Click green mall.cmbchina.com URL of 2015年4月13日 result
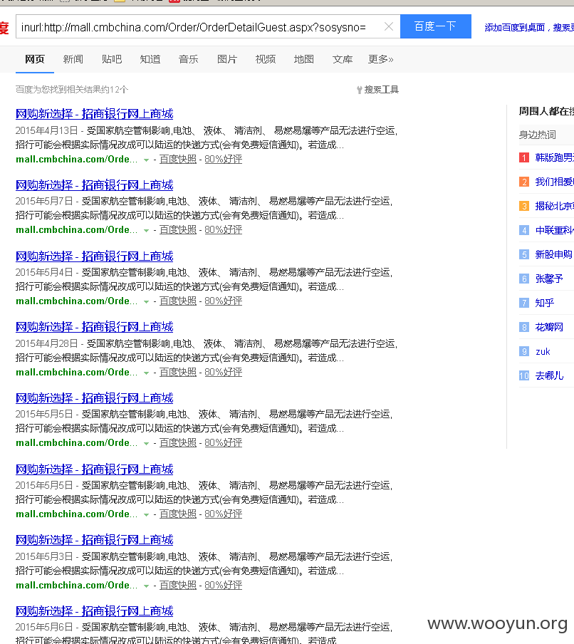Viewport: 574px width, 644px height. 76,160
